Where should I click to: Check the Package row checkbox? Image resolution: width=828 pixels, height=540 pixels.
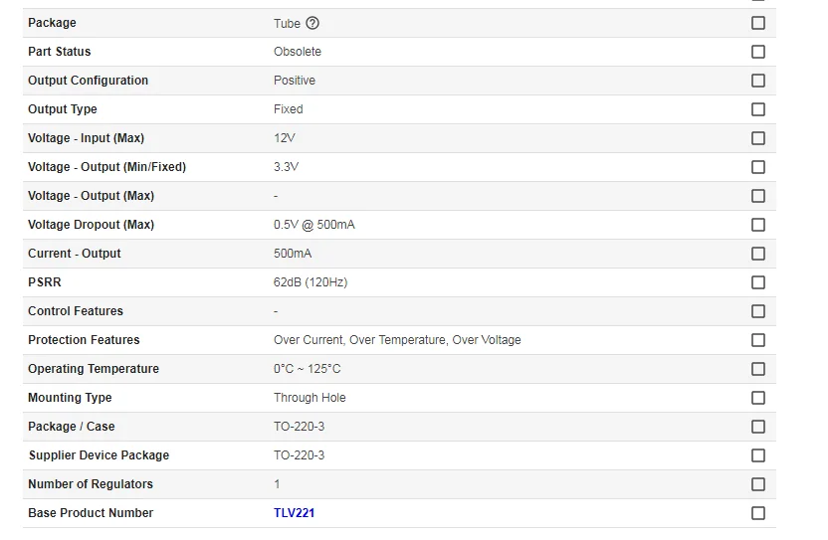pos(758,23)
